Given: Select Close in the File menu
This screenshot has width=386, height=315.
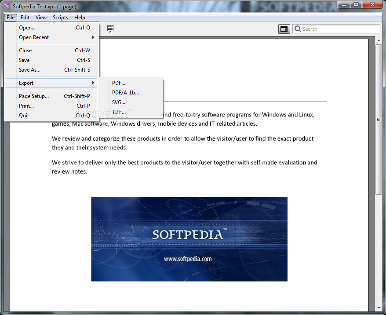Looking at the screenshot, I should (x=52, y=51).
